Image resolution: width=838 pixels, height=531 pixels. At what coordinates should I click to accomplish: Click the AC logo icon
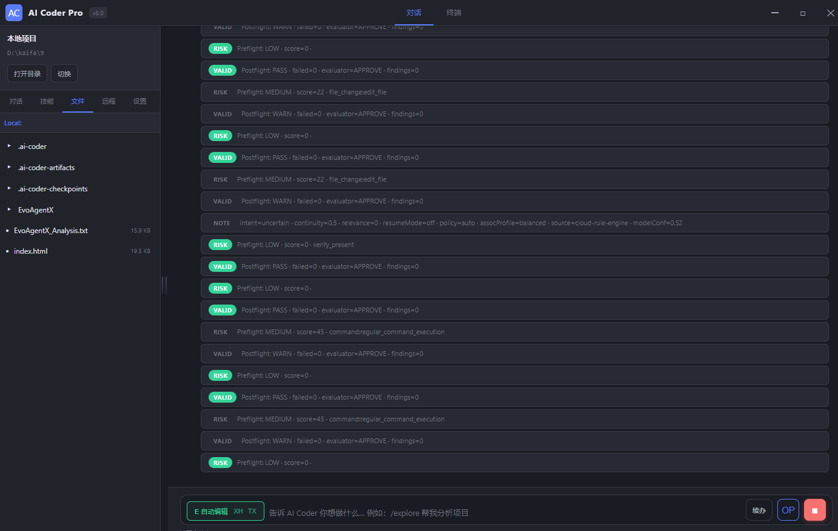[14, 13]
